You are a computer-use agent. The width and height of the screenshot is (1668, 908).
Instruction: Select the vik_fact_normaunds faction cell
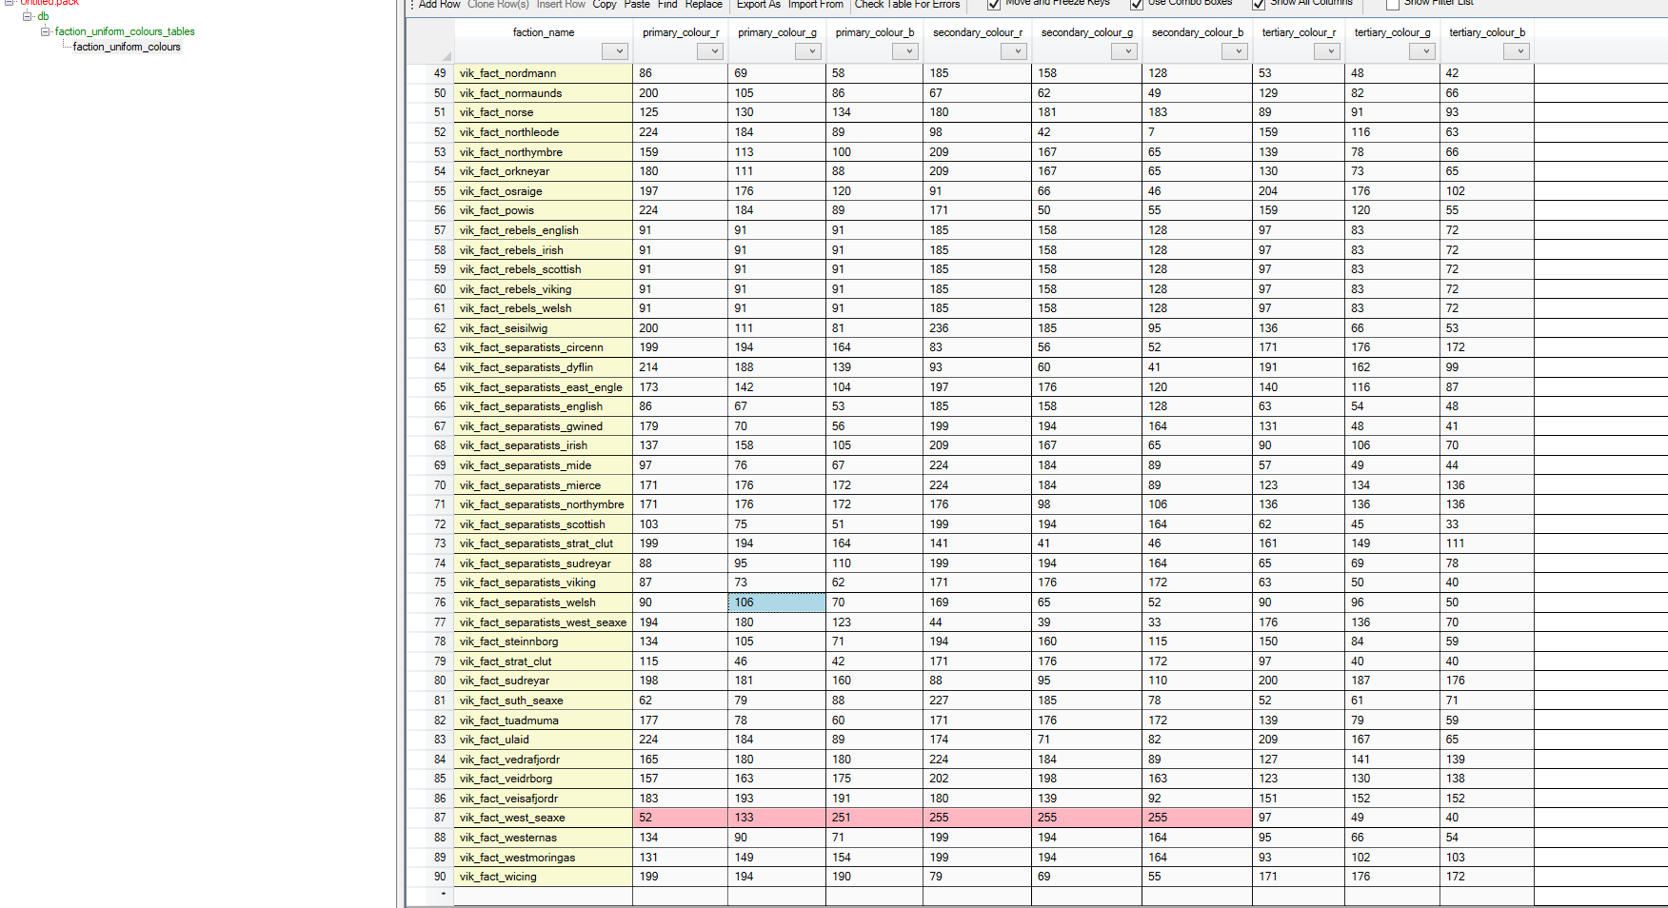tap(543, 93)
